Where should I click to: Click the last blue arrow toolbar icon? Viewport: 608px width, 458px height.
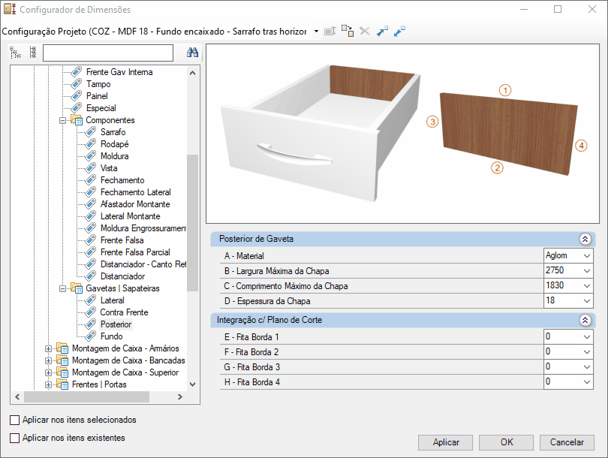click(x=399, y=32)
